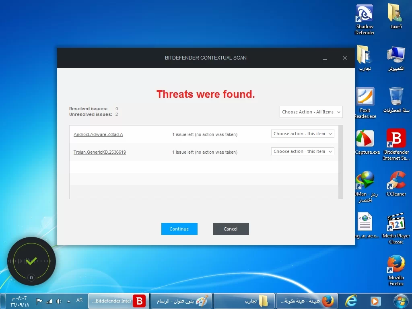Open AR language indicator in taskbar

pos(79,300)
